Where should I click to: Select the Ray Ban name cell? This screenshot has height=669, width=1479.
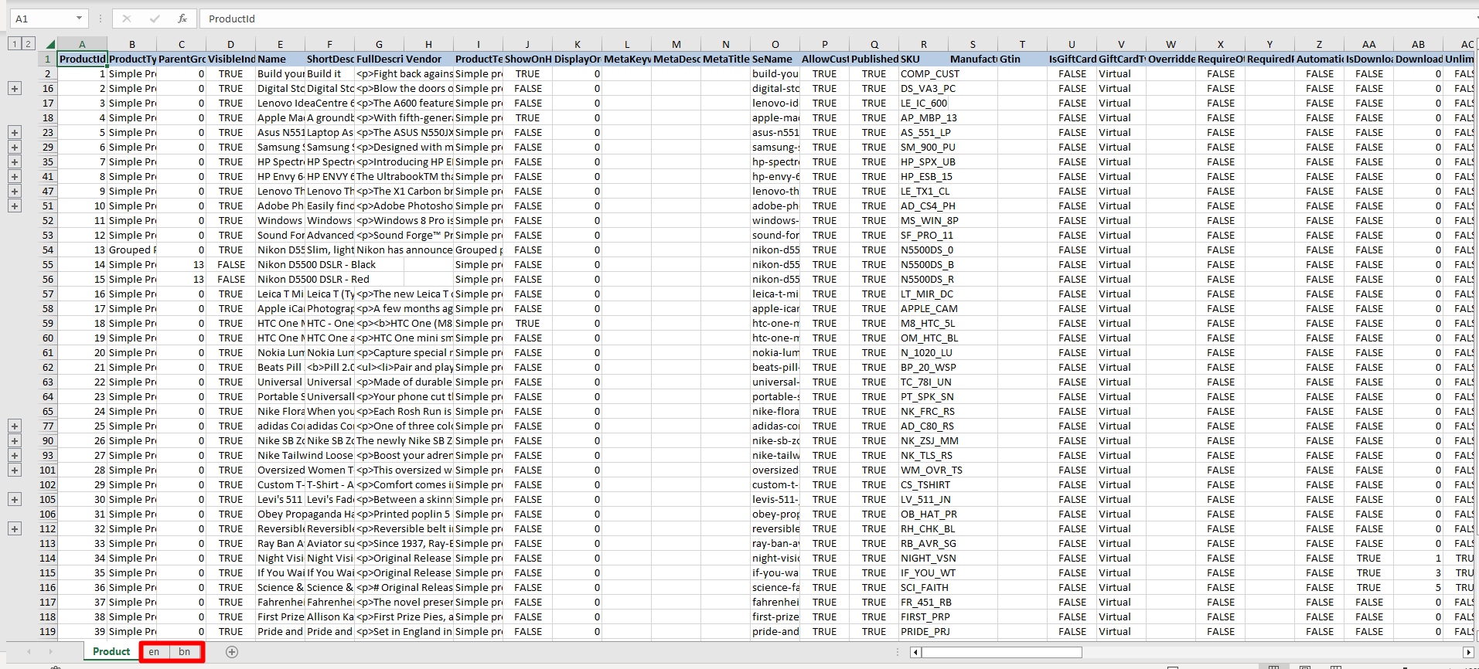(x=280, y=544)
